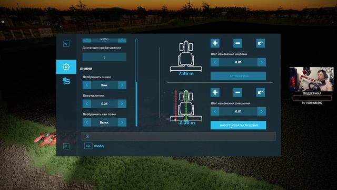Click the ЛИНИИ section heading
The width and height of the screenshot is (337, 190).
point(86,69)
